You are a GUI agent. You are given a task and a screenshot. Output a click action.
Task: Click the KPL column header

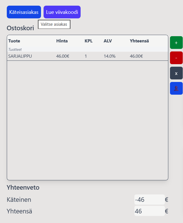coord(89,41)
